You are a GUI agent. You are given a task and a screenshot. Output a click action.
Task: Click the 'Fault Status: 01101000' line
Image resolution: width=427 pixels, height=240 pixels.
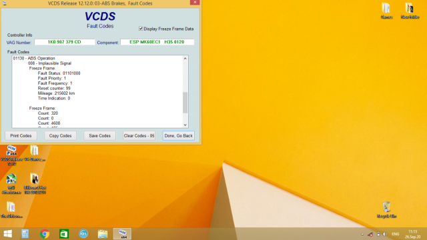[x=59, y=73]
